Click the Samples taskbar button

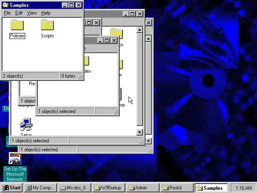click(x=211, y=188)
